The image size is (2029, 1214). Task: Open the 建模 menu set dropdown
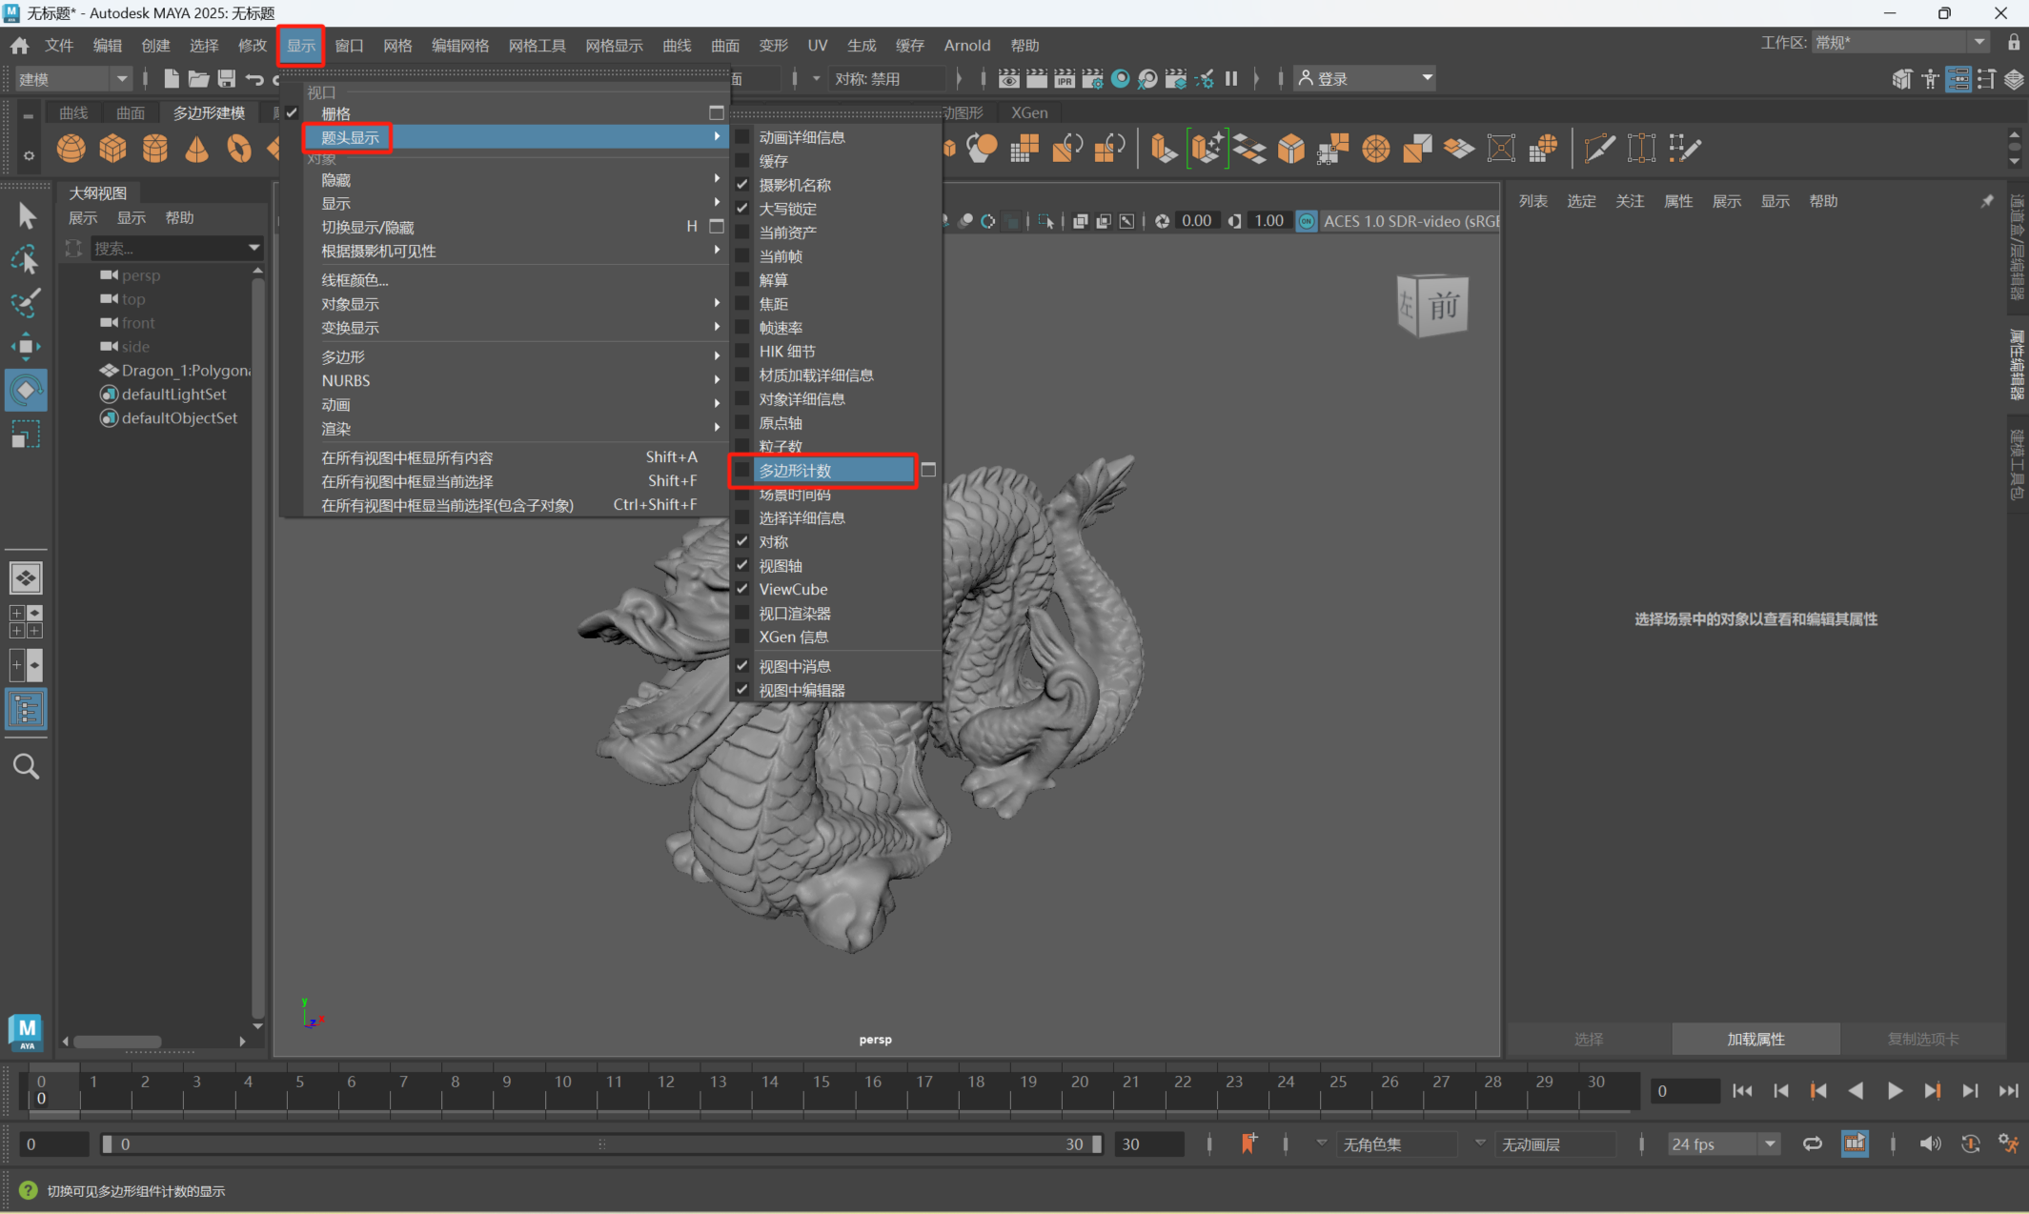72,79
